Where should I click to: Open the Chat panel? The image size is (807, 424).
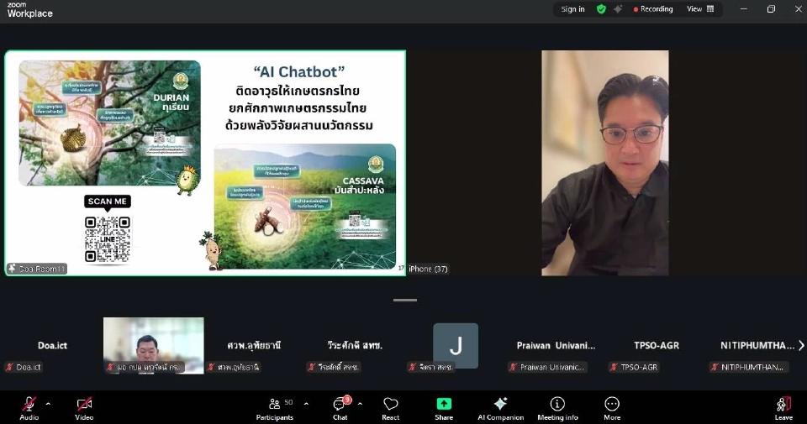pyautogui.click(x=340, y=405)
